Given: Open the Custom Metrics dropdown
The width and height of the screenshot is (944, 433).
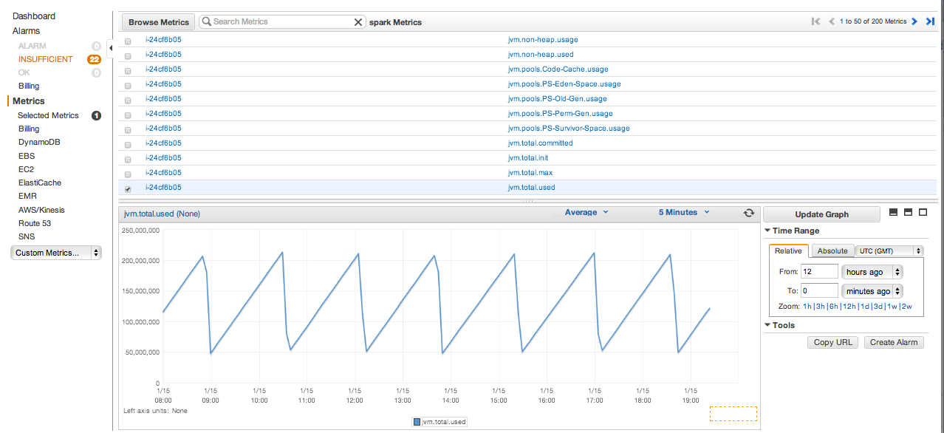Looking at the screenshot, I should [x=56, y=253].
